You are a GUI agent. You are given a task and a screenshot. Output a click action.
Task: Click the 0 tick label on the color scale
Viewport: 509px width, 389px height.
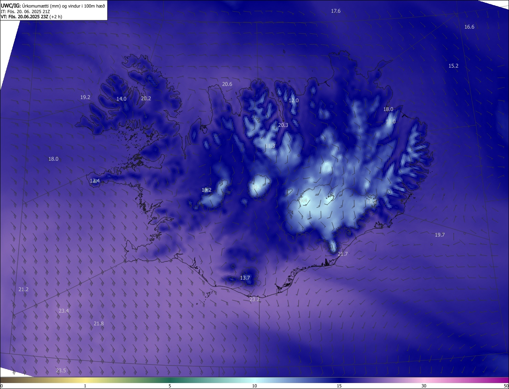click(x=2, y=386)
